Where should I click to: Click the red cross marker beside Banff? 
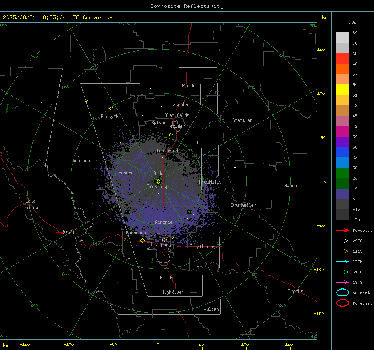[59, 232]
